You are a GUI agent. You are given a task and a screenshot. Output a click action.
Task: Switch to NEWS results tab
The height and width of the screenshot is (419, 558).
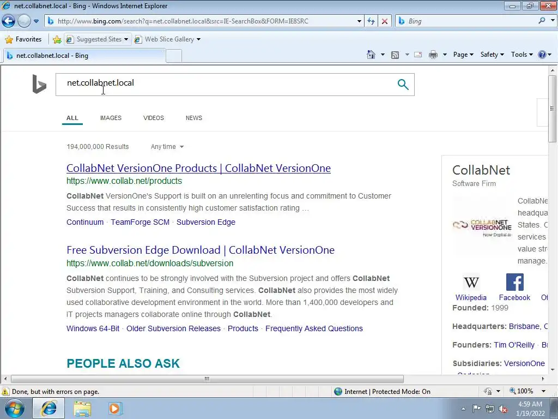[194, 118]
